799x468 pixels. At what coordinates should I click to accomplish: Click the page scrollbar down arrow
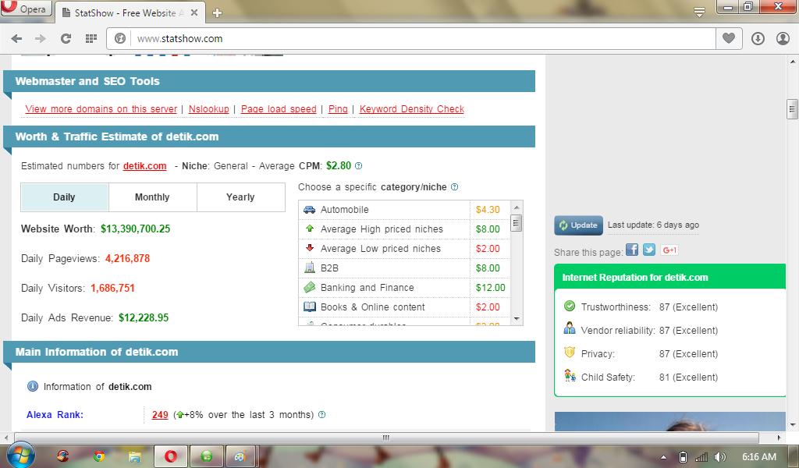[793, 424]
